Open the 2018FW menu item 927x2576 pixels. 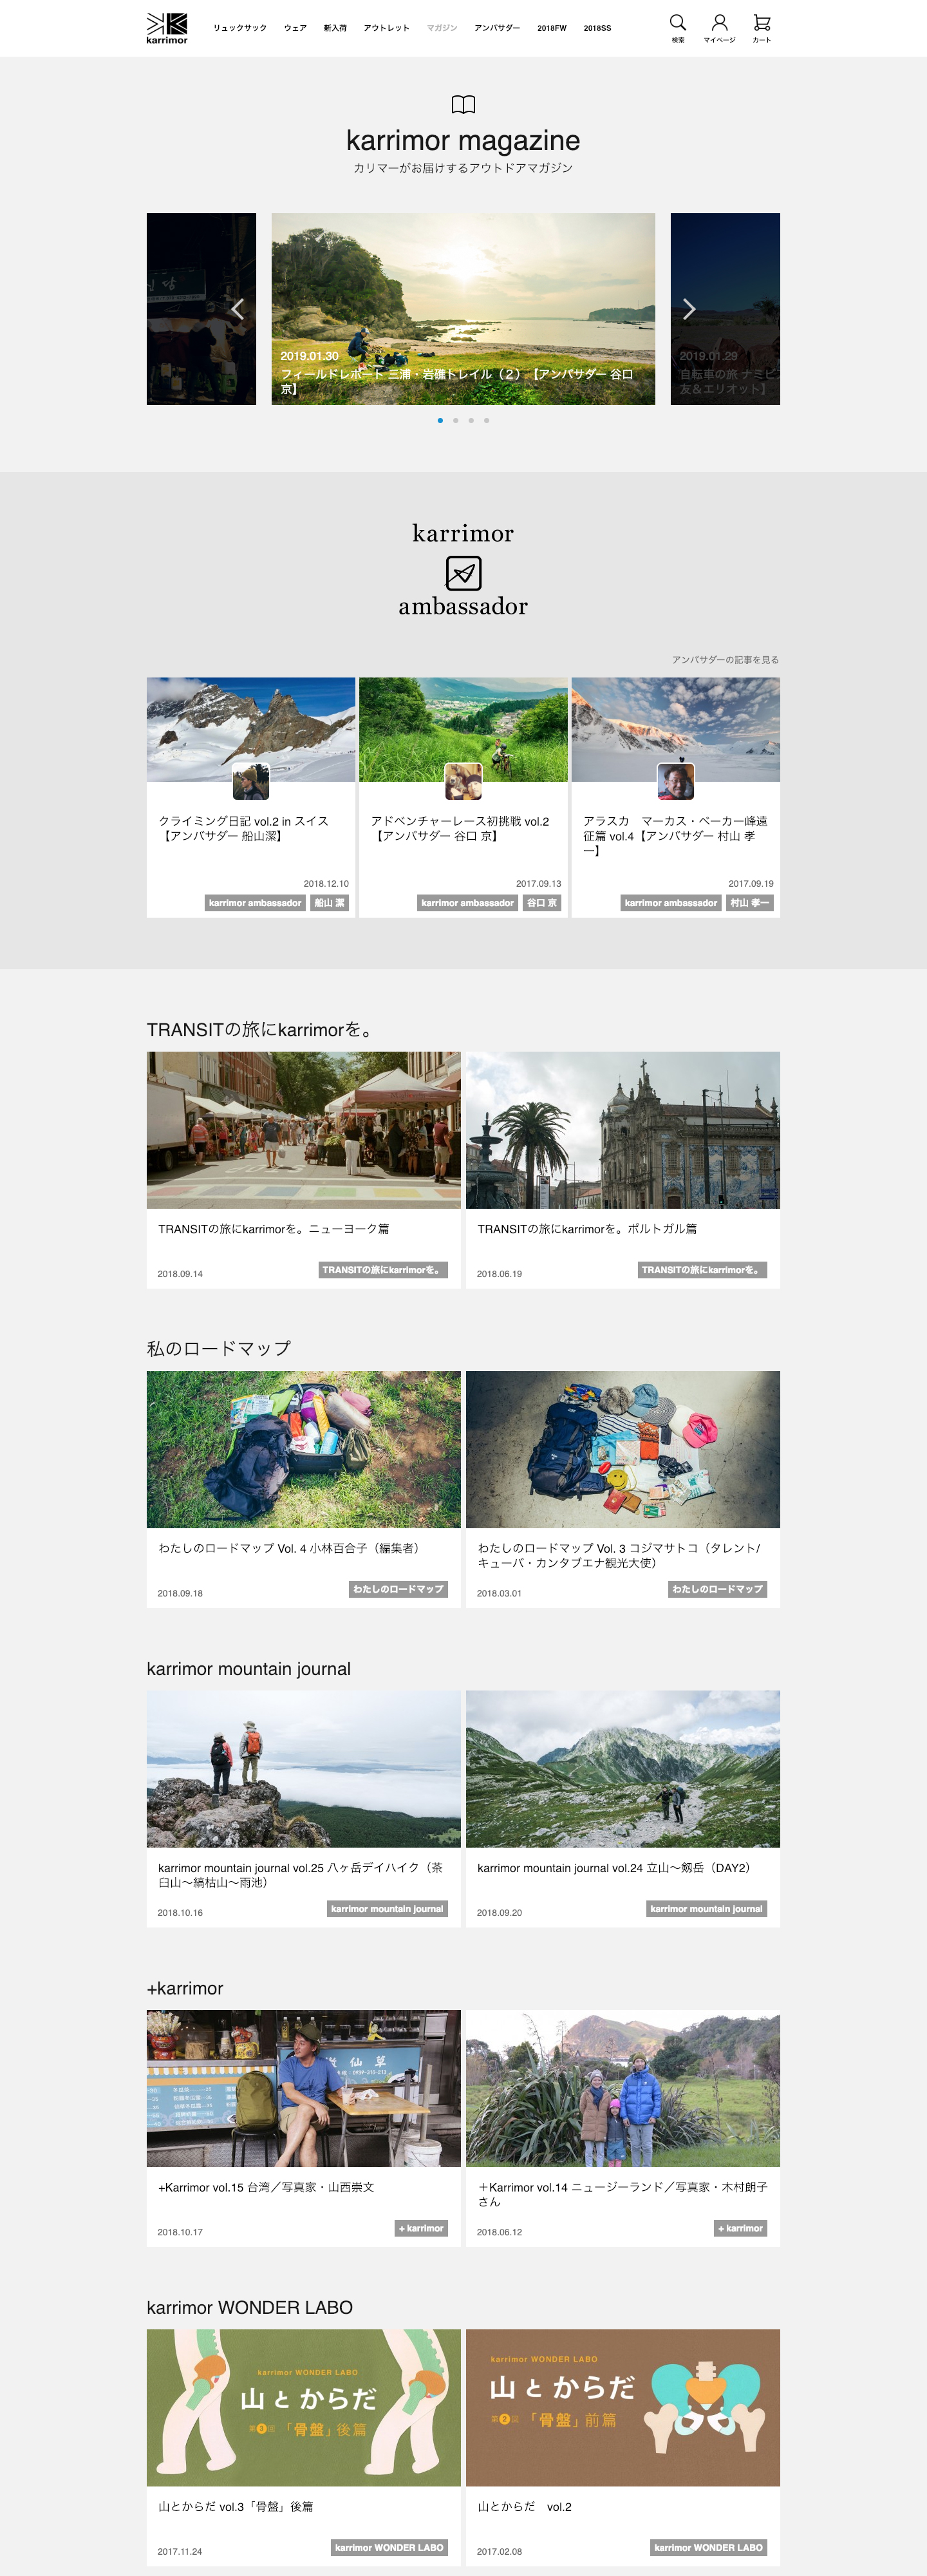coord(552,28)
